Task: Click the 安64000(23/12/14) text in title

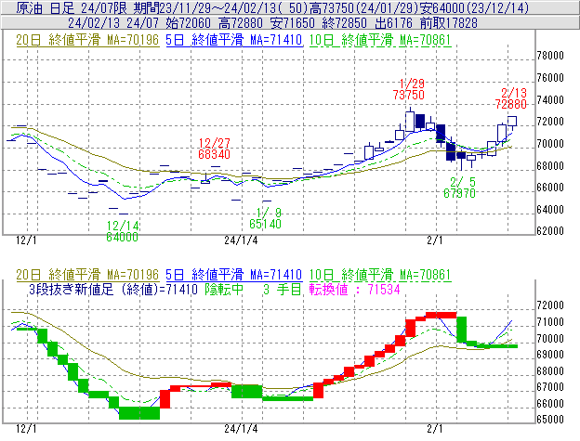Action: point(475,7)
